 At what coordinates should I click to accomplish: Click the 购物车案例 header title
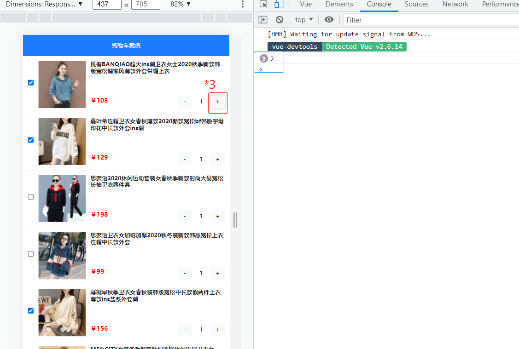click(126, 45)
